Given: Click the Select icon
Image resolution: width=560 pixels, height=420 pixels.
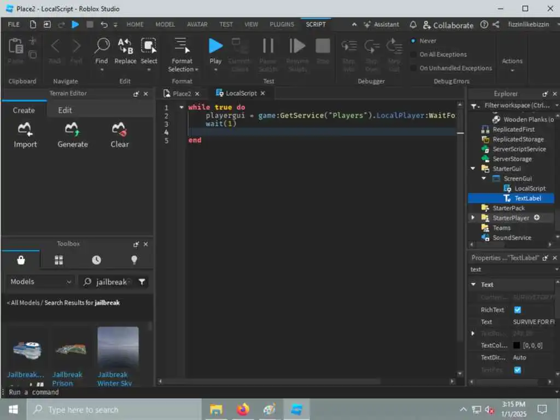Looking at the screenshot, I should click(x=149, y=46).
